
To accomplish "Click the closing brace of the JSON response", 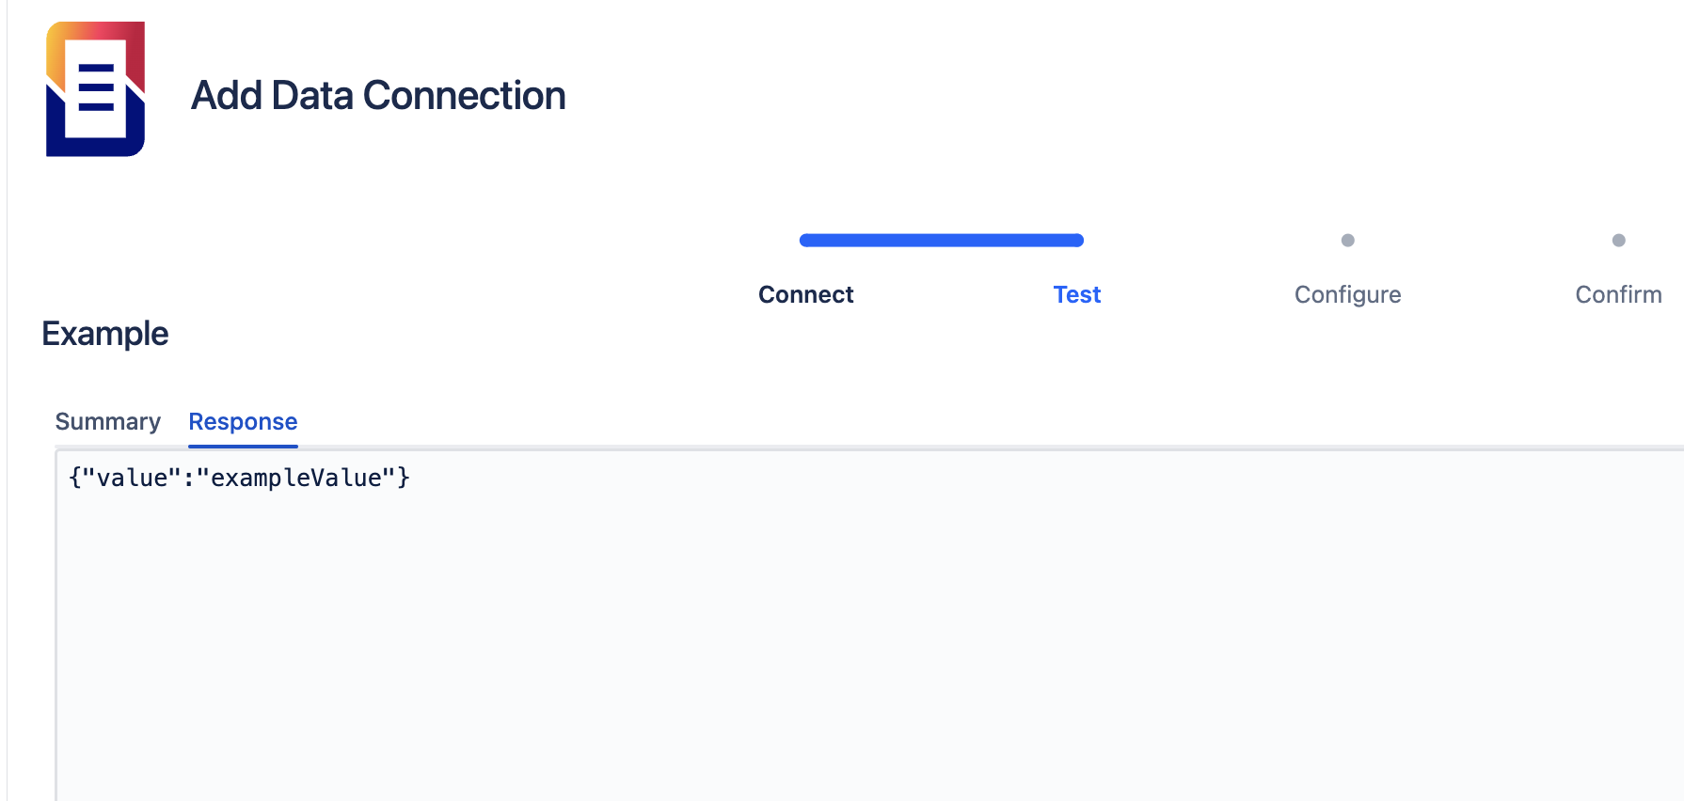I will click(x=404, y=479).
